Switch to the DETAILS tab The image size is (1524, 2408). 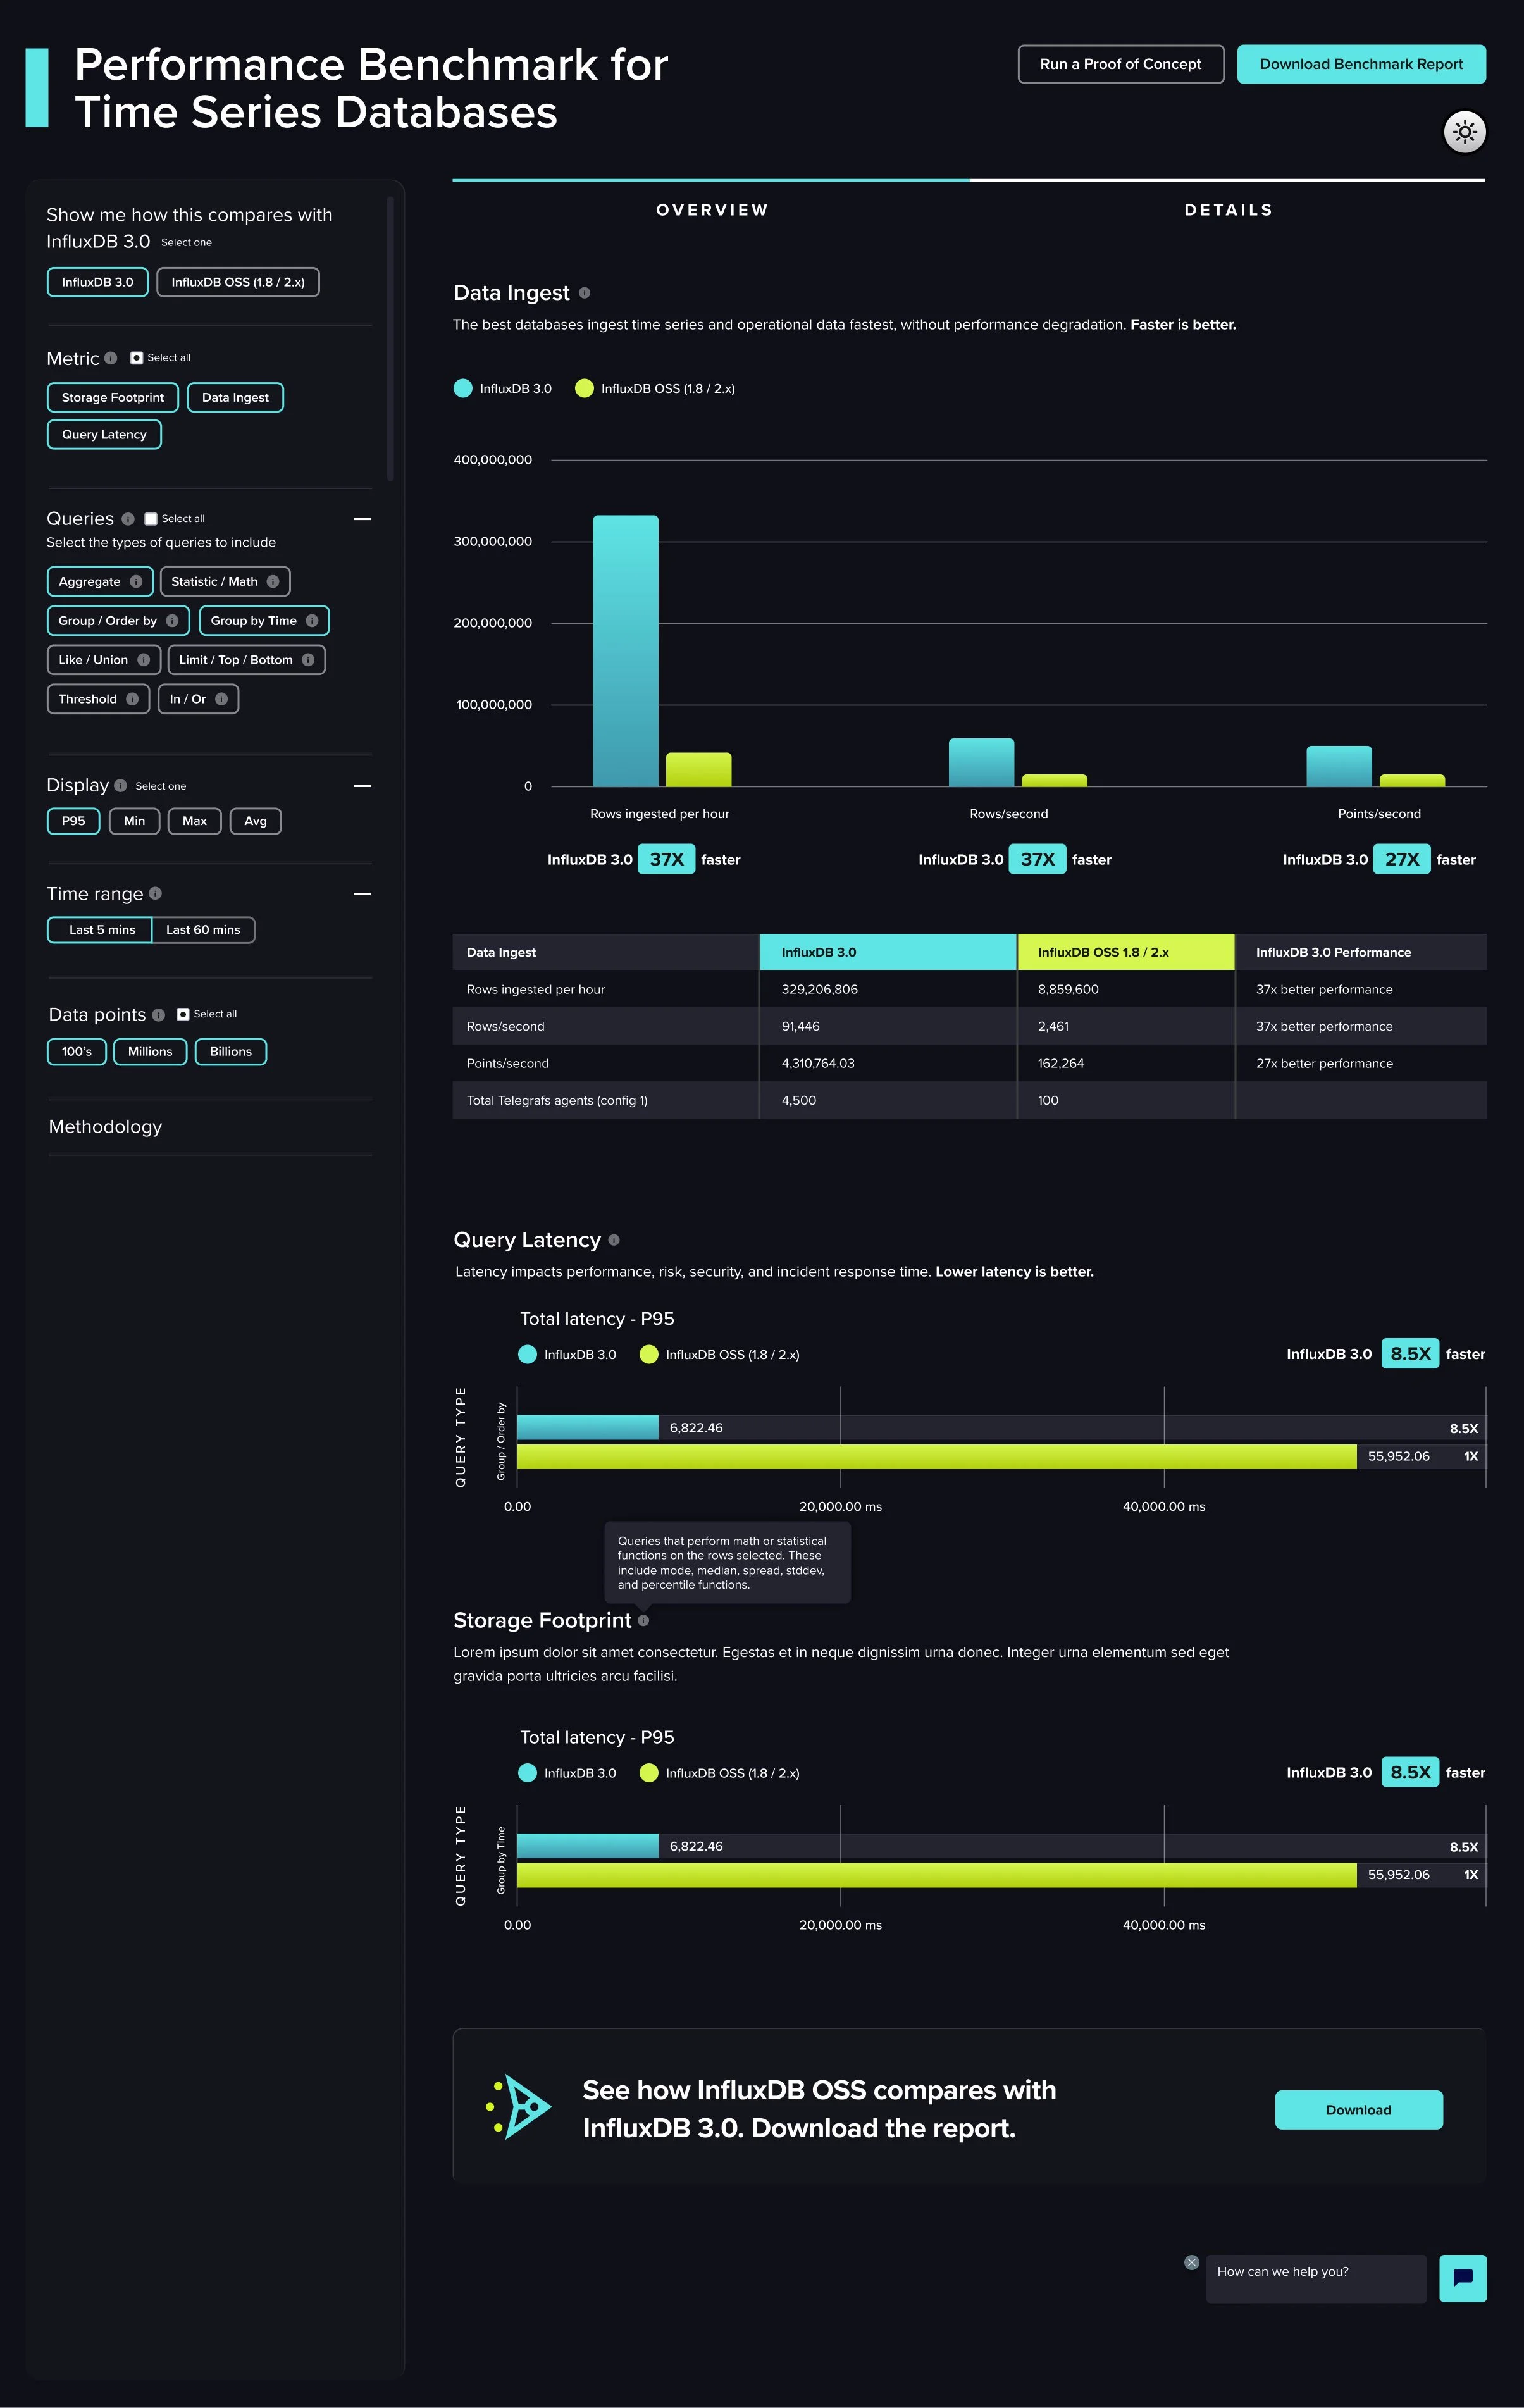click(x=1228, y=210)
